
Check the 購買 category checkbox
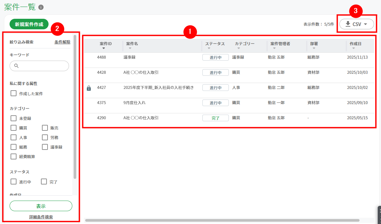coord(14,128)
